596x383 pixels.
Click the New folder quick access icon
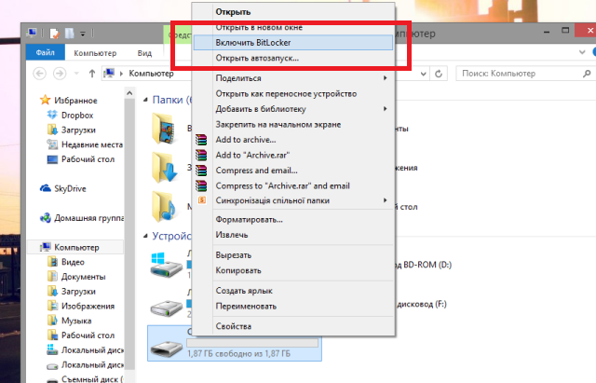(70, 34)
